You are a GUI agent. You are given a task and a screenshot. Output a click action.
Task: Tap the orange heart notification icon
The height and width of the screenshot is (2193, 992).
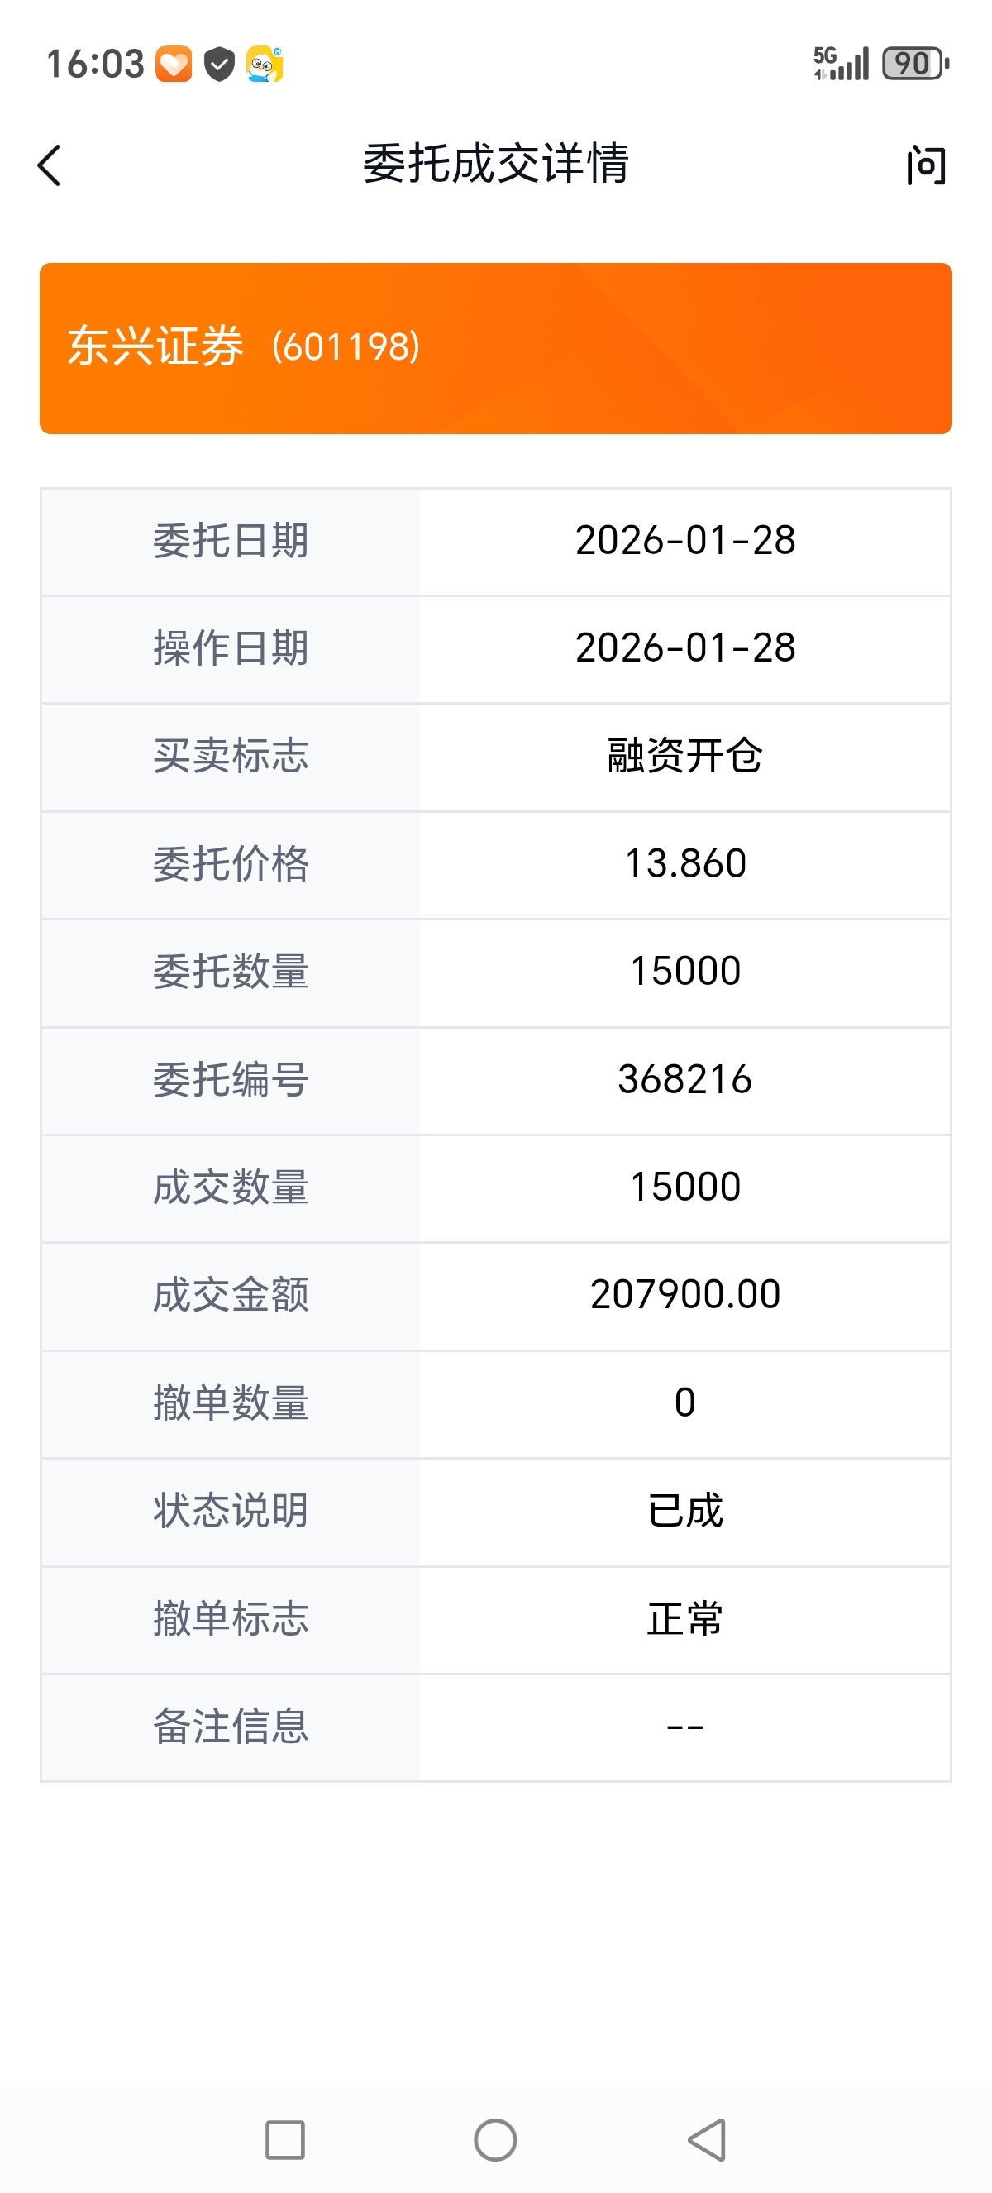[x=174, y=64]
